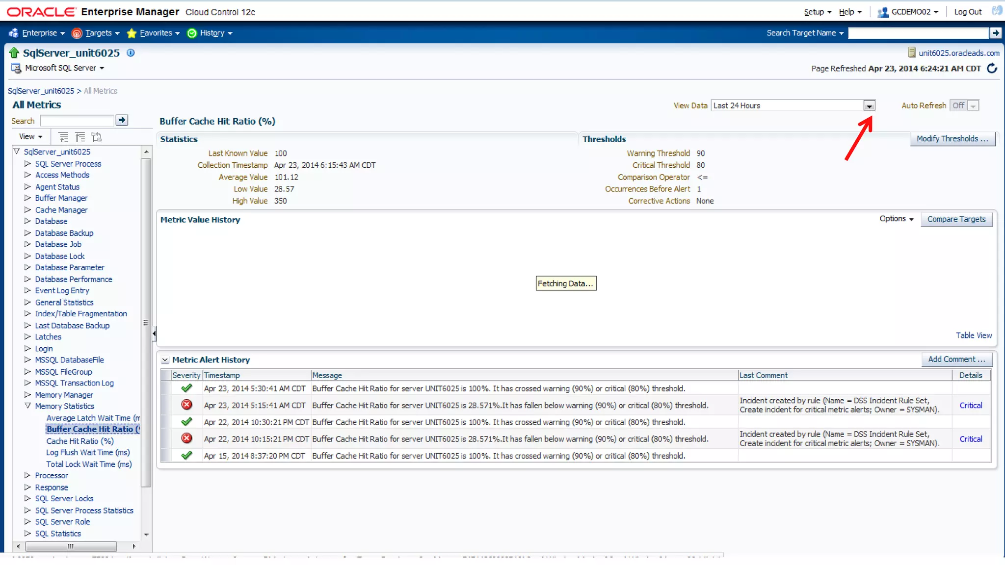The height and width of the screenshot is (565, 1005).
Task: Click the History clock icon
Action: 192,33
